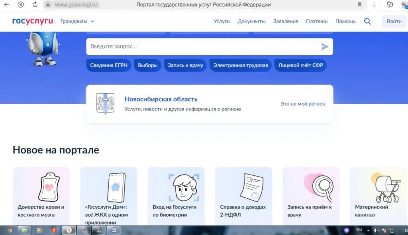Open the Платежи menu item
This screenshot has height=235, width=408.
(317, 21)
